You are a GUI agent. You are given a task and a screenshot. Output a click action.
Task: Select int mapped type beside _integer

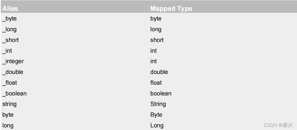[x=153, y=61]
